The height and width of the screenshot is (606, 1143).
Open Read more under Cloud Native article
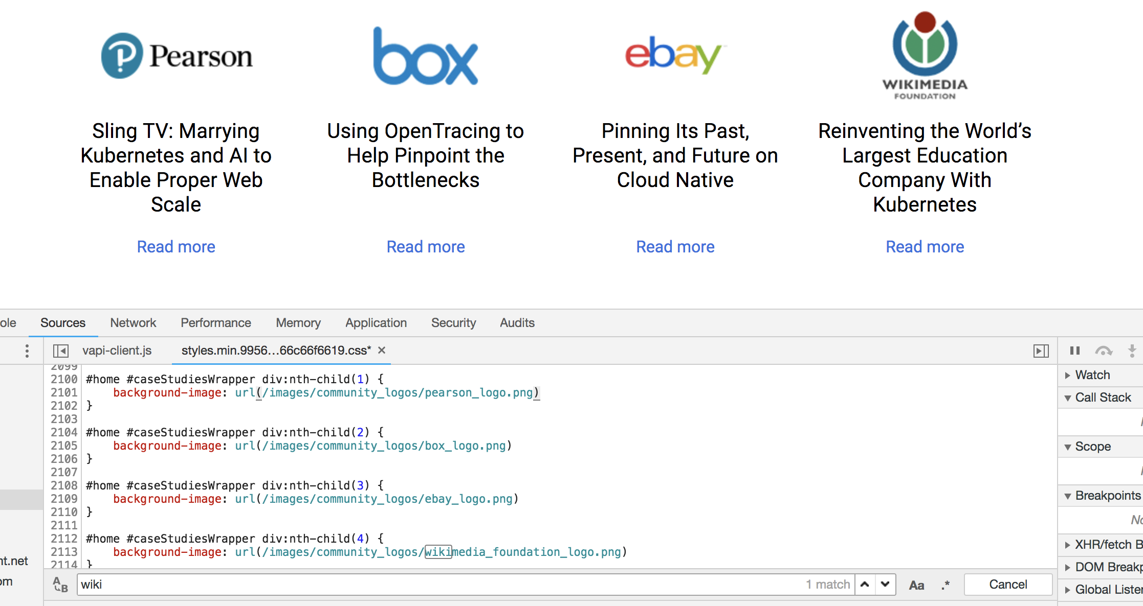click(x=675, y=247)
